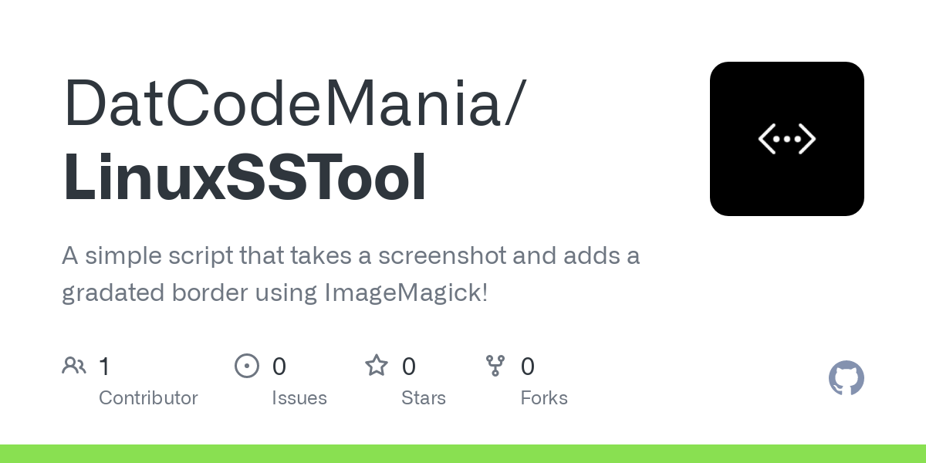Click the zero count above Stars
This screenshot has width=926, height=463.
coord(409,366)
